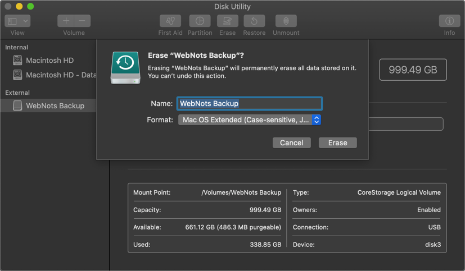The image size is (465, 271).
Task: Click the Time Machine drive icon
Action: (125, 67)
